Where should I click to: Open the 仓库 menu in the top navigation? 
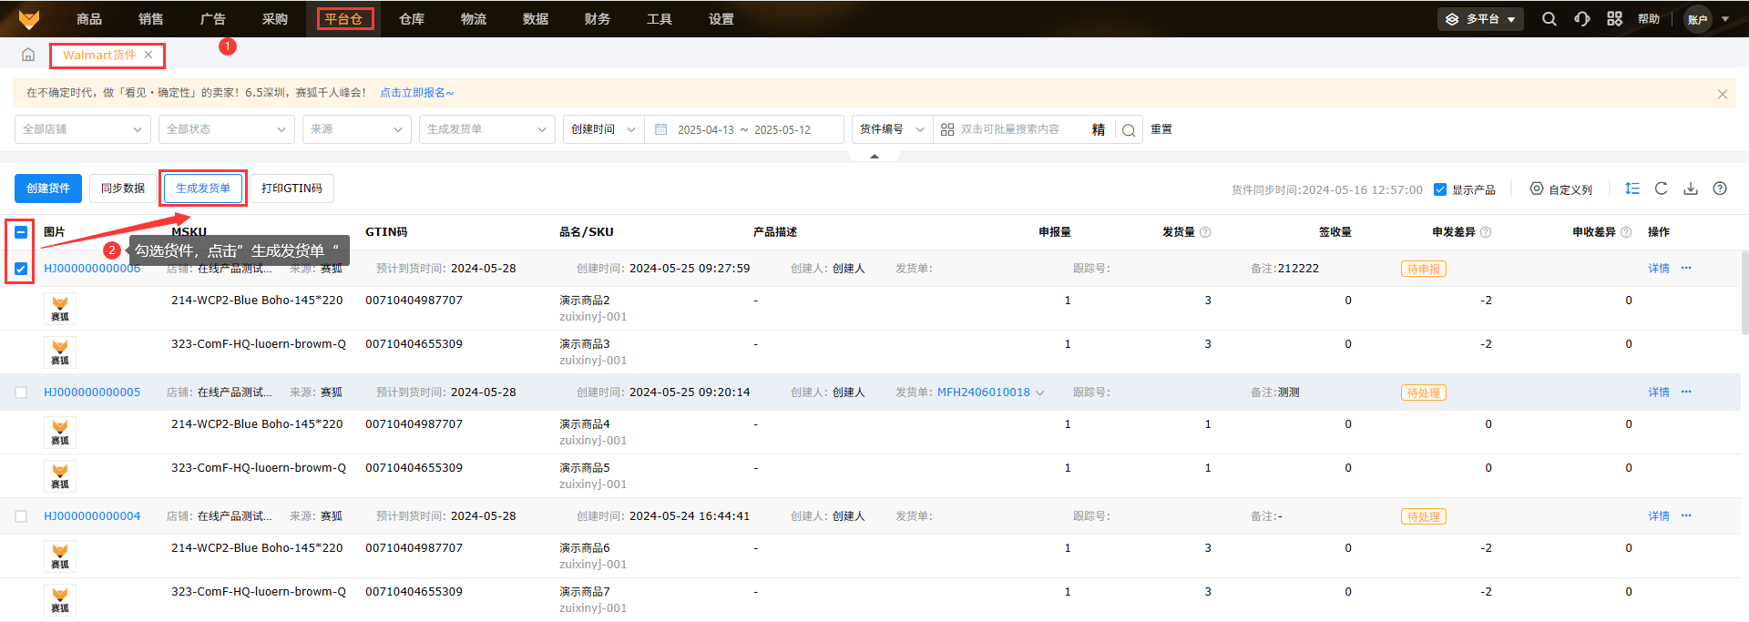click(x=412, y=19)
